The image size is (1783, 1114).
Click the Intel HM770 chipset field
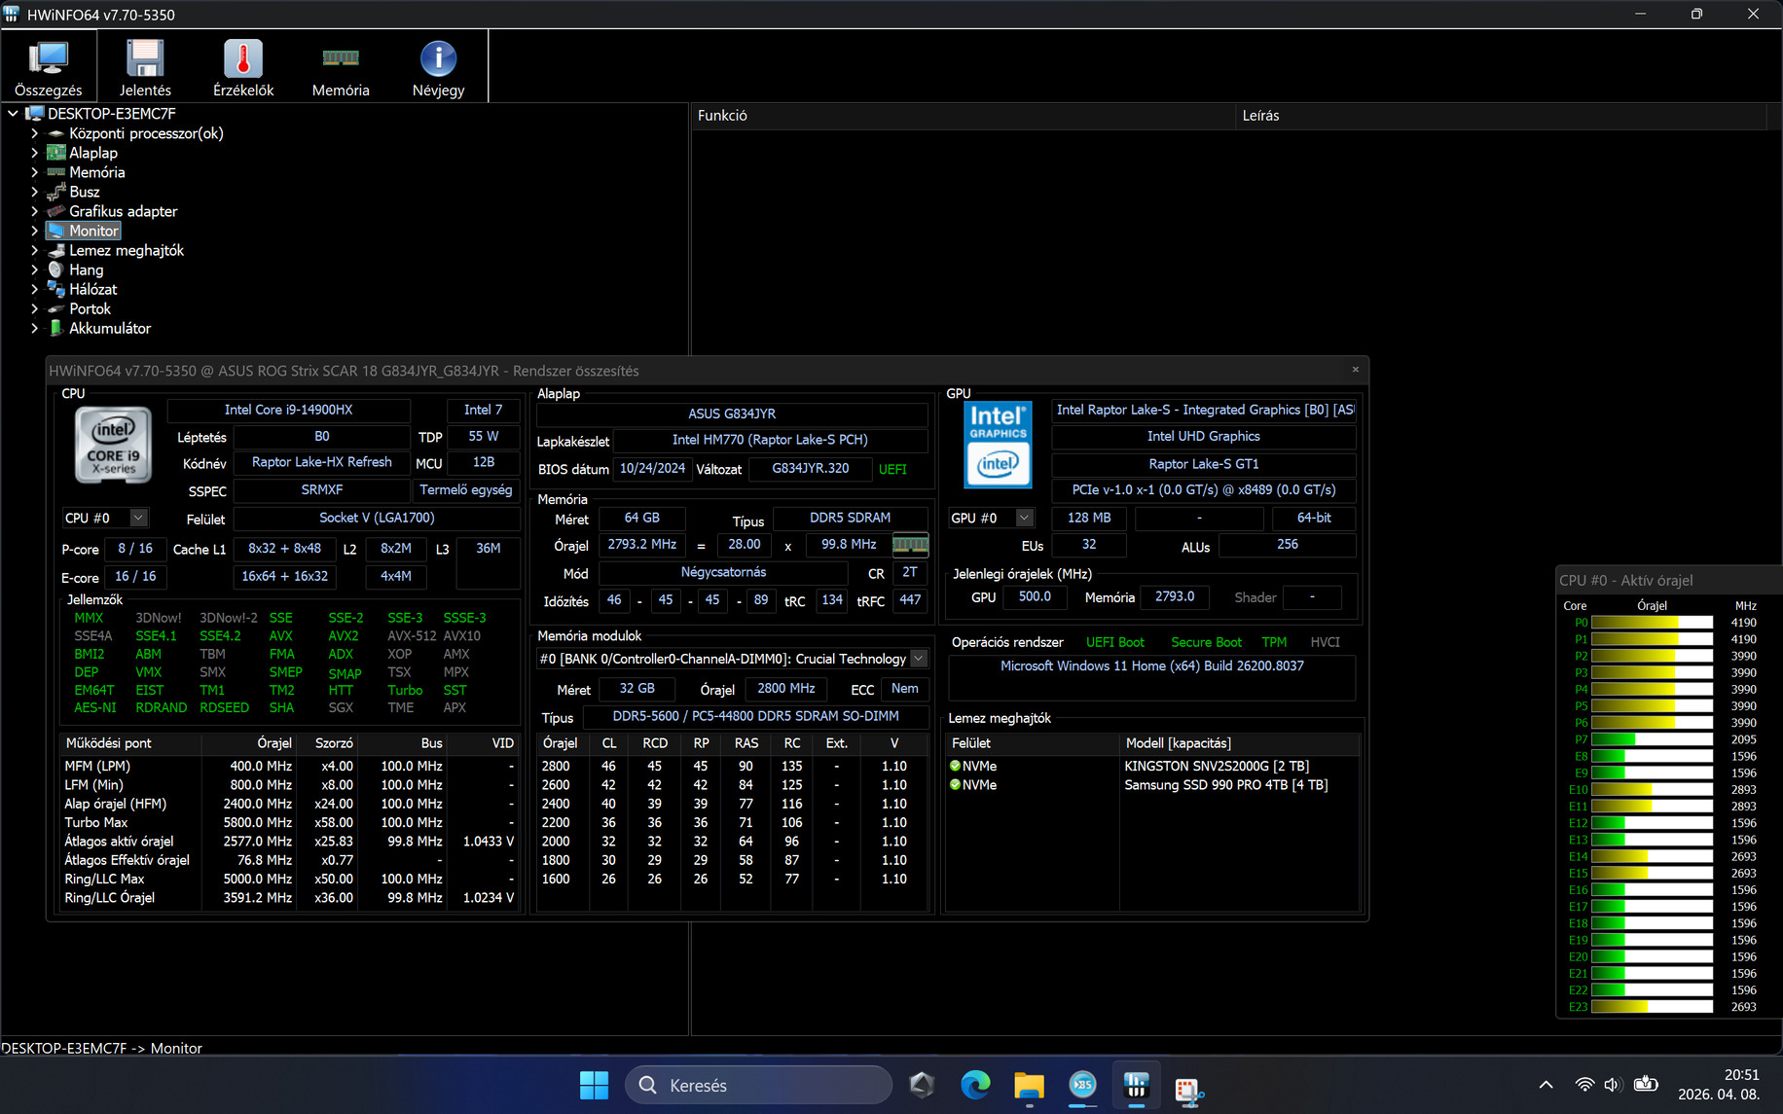pyautogui.click(x=770, y=440)
